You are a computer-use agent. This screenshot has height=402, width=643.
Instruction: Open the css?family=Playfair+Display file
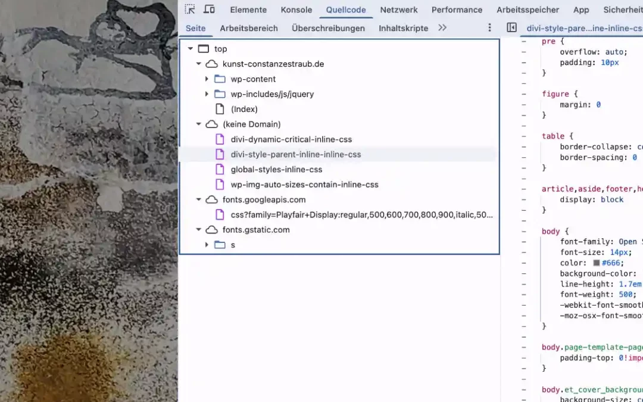pos(362,214)
